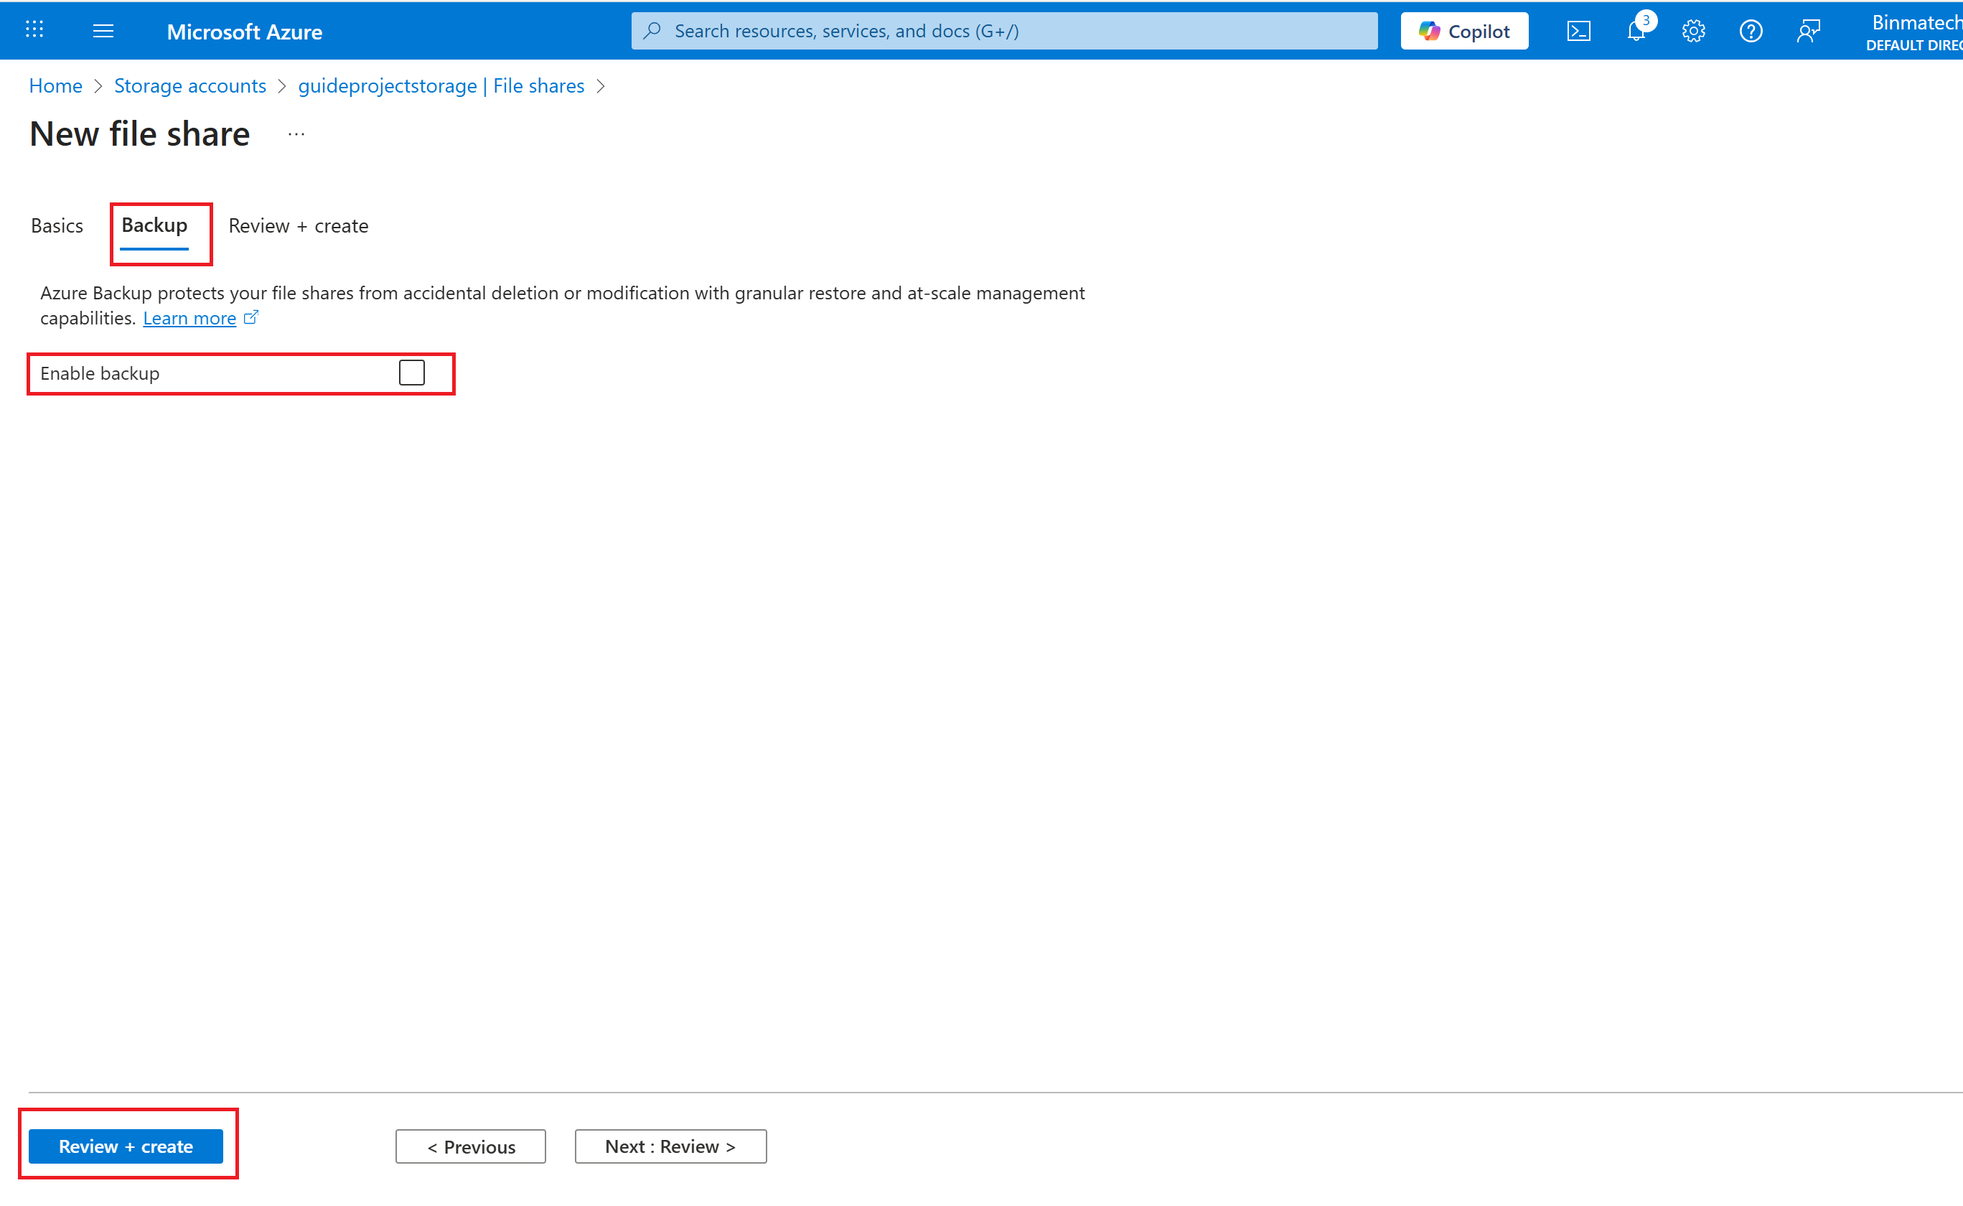Launch Cloud Shell from top bar
Image resolution: width=1963 pixels, height=1206 pixels.
(1578, 31)
